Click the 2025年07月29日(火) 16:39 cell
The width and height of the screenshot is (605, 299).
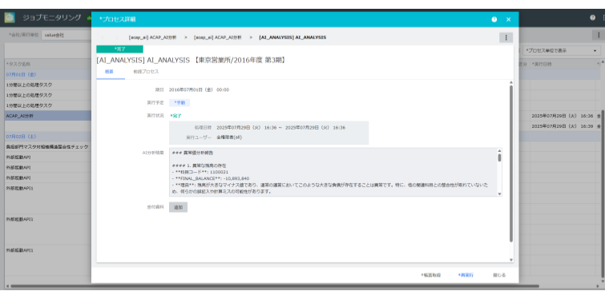click(x=563, y=126)
